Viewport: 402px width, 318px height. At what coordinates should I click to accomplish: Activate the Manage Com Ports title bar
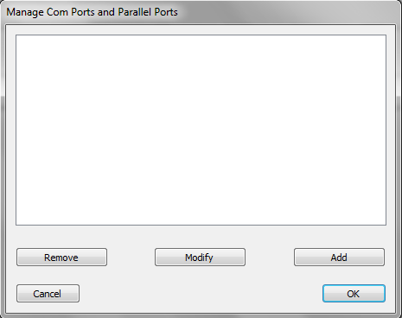(92, 12)
